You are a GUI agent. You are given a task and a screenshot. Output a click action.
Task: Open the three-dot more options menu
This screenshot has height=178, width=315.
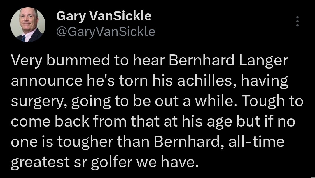(297, 21)
